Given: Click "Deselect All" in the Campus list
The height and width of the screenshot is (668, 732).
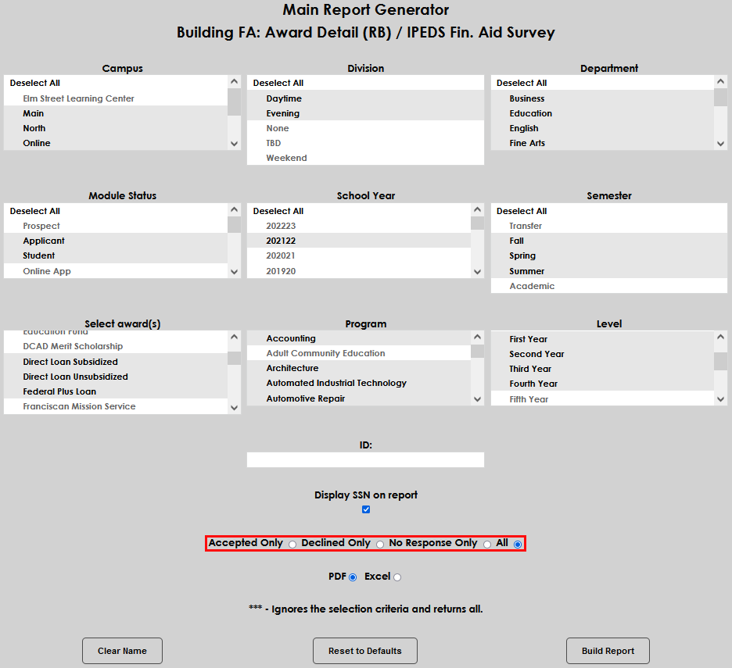Looking at the screenshot, I should point(35,82).
